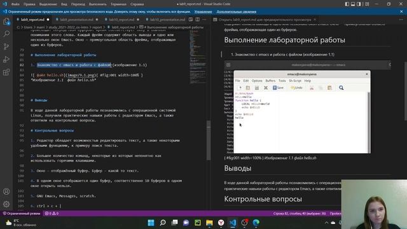Open the Extensions view
This screenshot has width=407, height=229.
(x=6, y=72)
